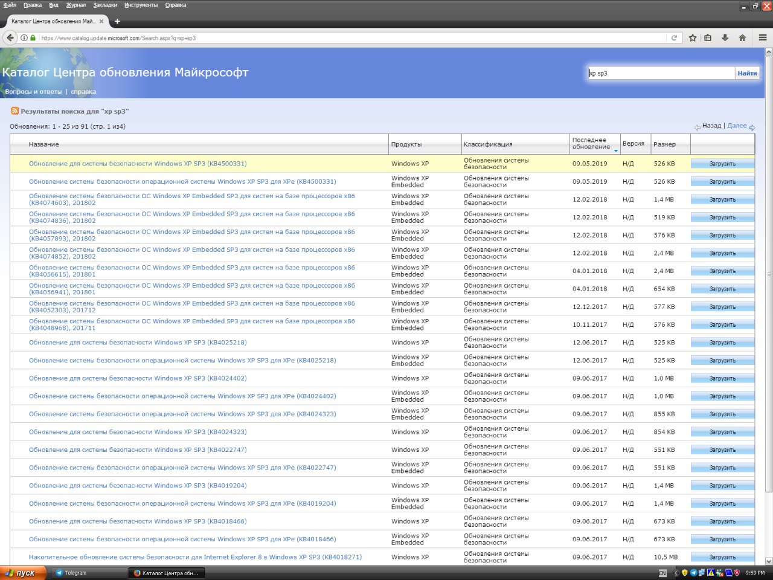Image resolution: width=773 pixels, height=580 pixels.
Task: Go to Firefox home page icon
Action: (x=742, y=37)
